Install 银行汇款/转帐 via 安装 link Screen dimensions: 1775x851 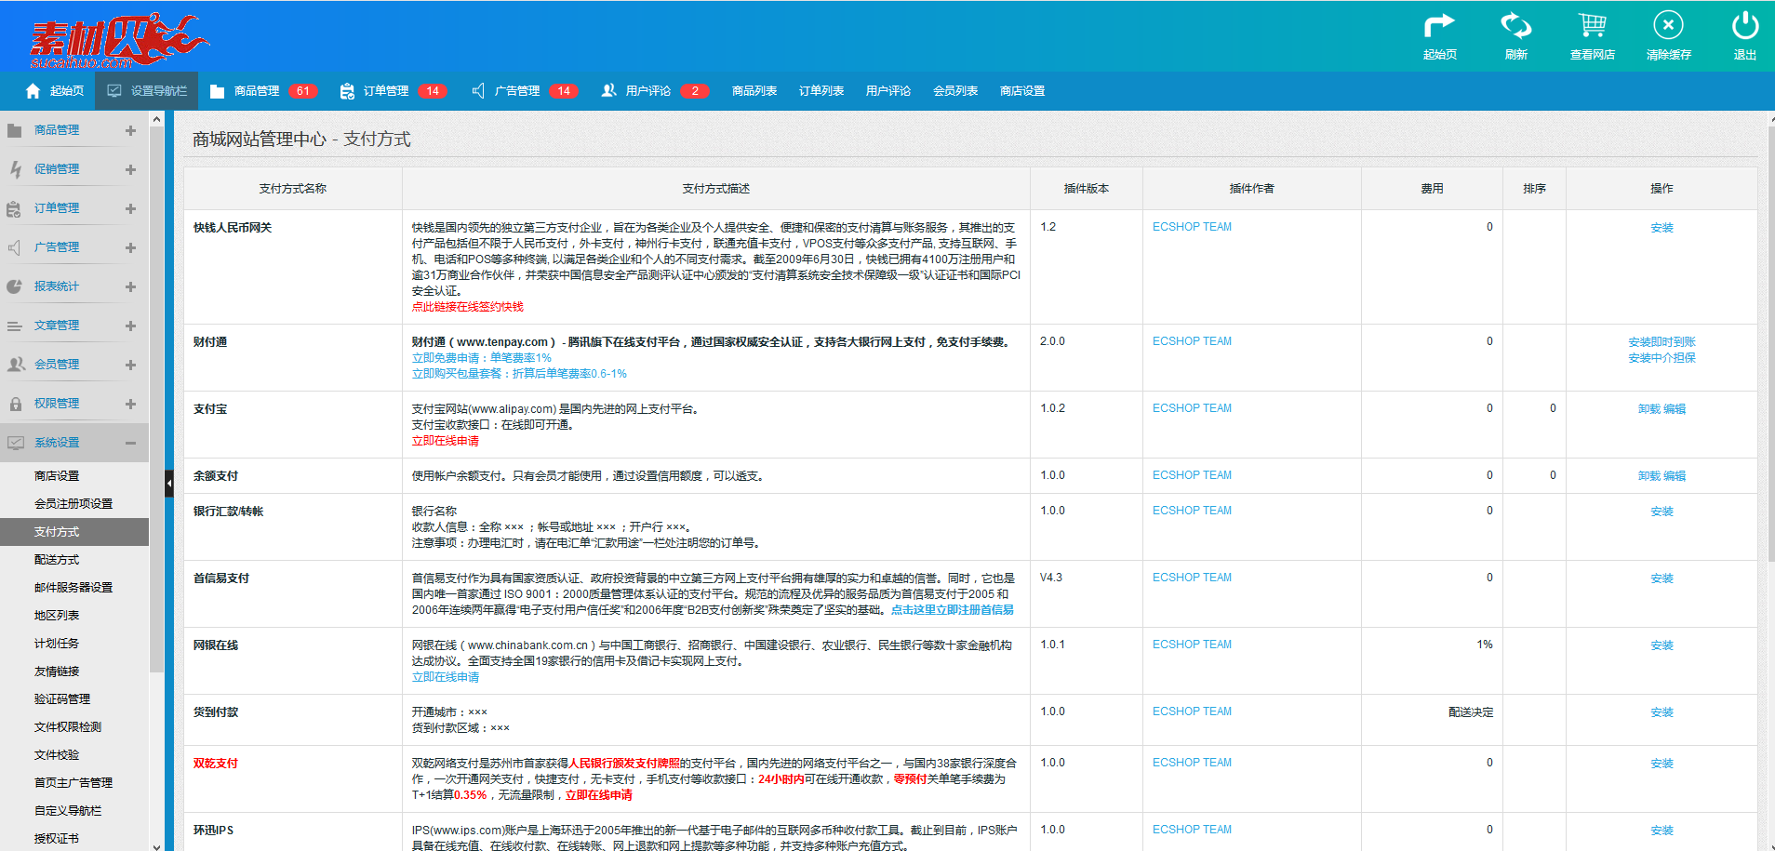(x=1662, y=512)
